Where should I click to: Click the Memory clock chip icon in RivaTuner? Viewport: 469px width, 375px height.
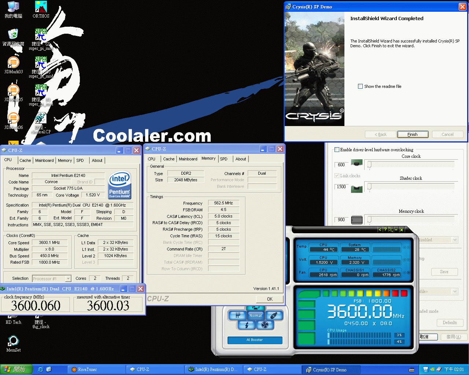click(x=357, y=220)
